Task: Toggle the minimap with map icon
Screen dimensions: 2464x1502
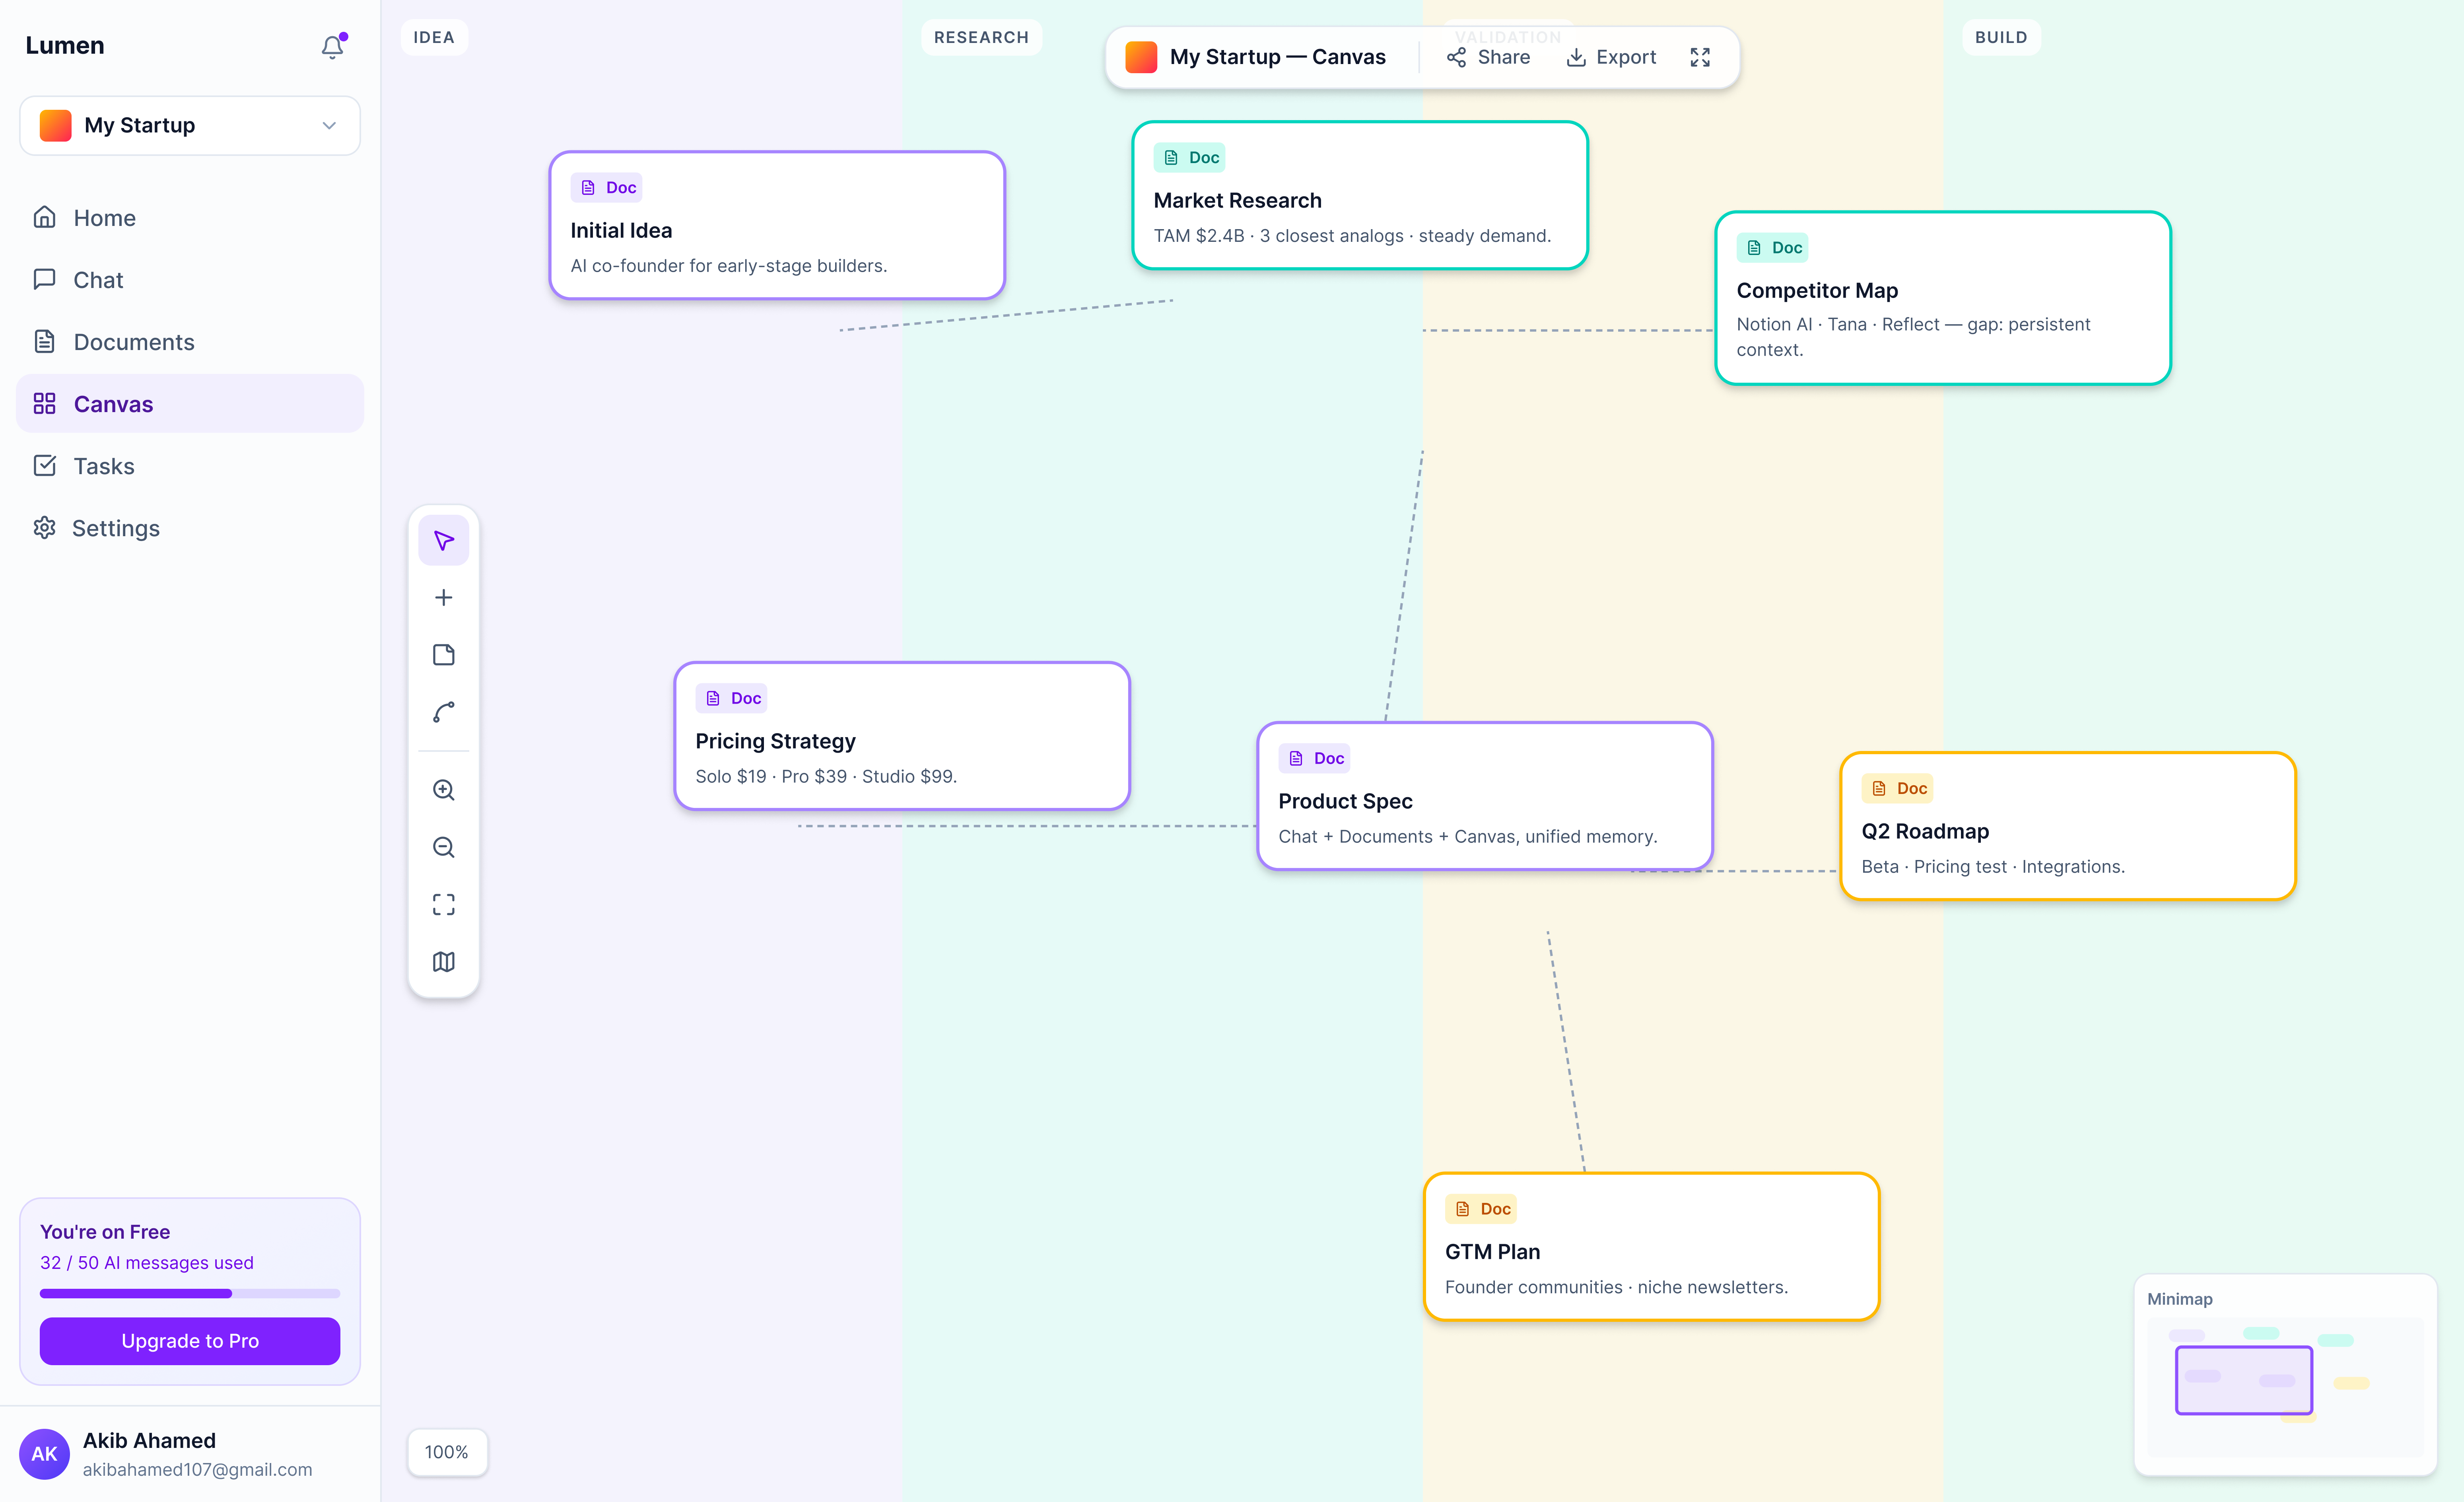Action: pos(444,962)
